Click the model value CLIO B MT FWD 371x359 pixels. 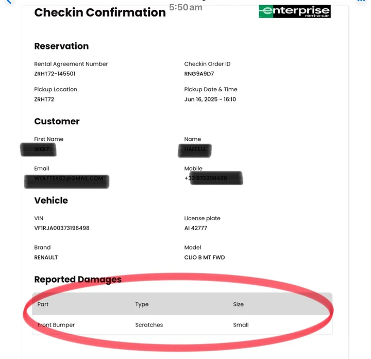point(204,257)
